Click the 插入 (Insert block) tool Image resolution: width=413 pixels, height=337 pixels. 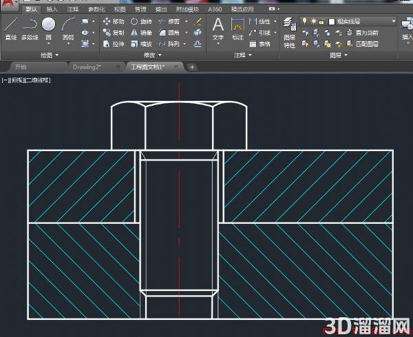[x=407, y=29]
